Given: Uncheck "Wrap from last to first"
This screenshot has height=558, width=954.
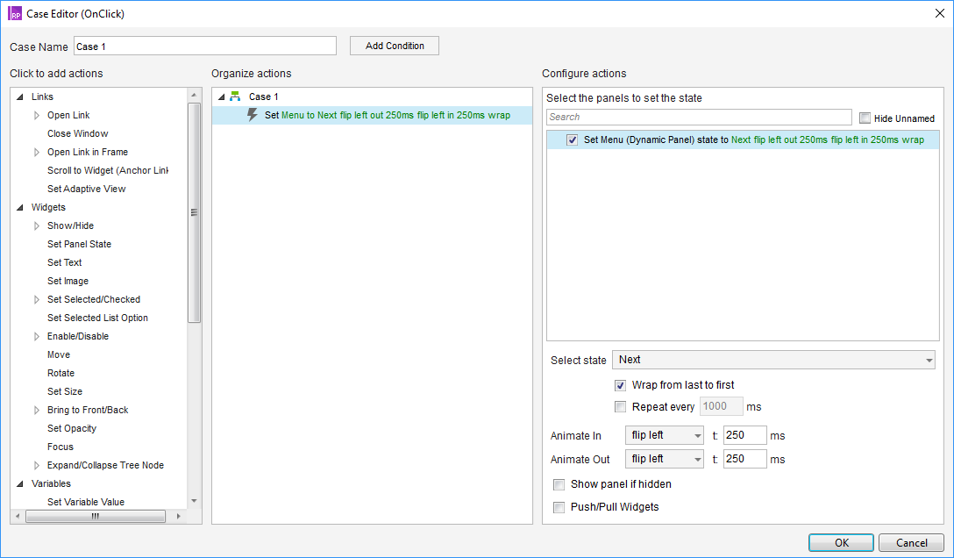Looking at the screenshot, I should pos(620,384).
